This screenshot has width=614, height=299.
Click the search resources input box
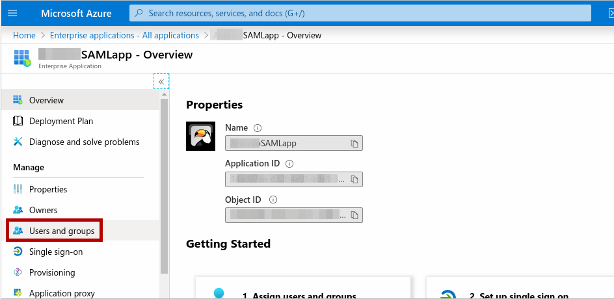pos(360,13)
